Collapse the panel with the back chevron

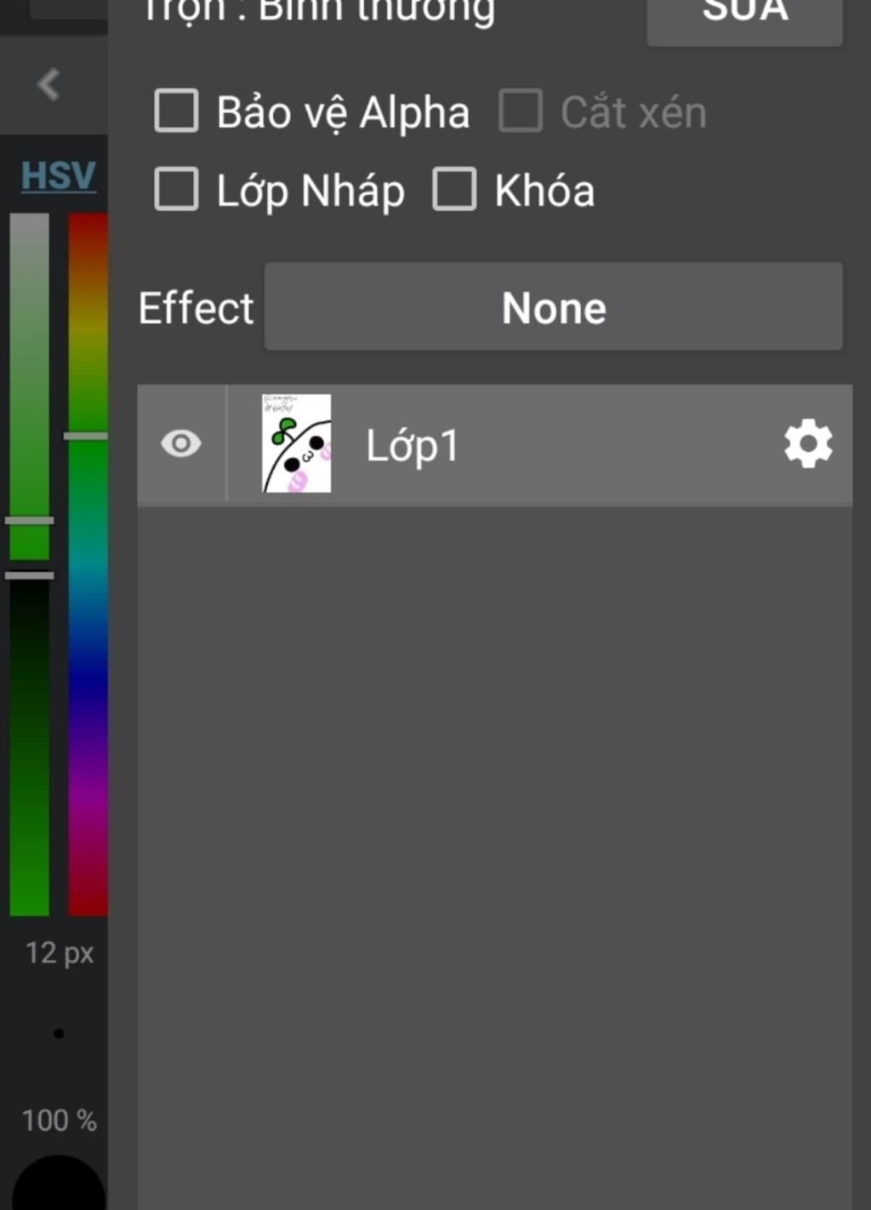(48, 84)
